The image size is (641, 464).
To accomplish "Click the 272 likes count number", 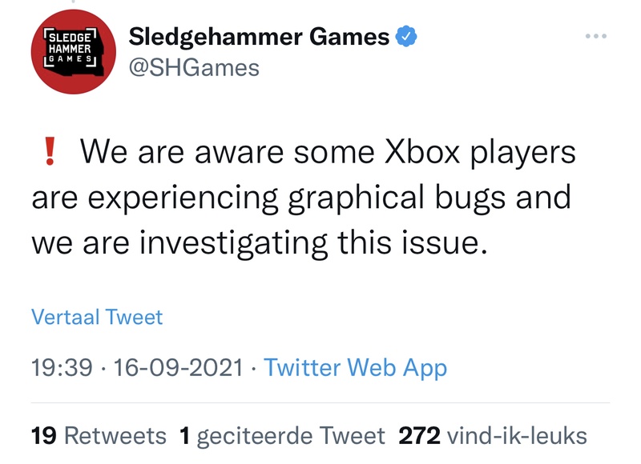I will click(x=419, y=436).
